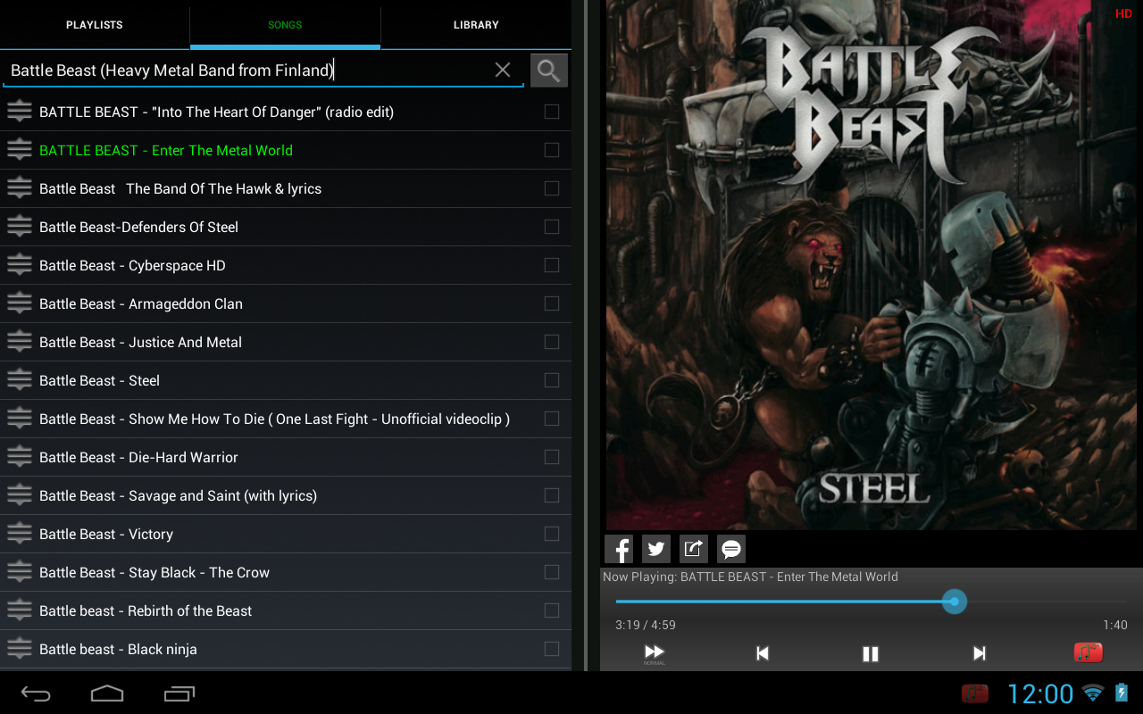Viewport: 1143px width, 714px height.
Task: Check the Armageddon Clan checkbox
Action: pos(552,303)
